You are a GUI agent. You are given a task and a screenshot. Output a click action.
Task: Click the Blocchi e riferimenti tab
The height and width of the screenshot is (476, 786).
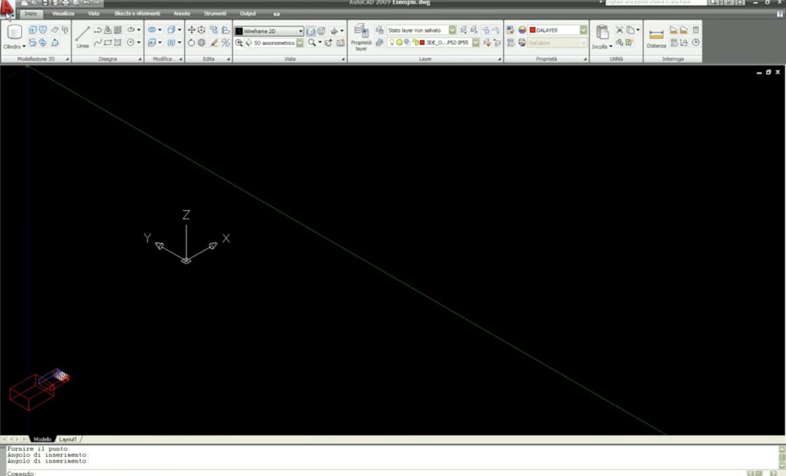point(137,14)
